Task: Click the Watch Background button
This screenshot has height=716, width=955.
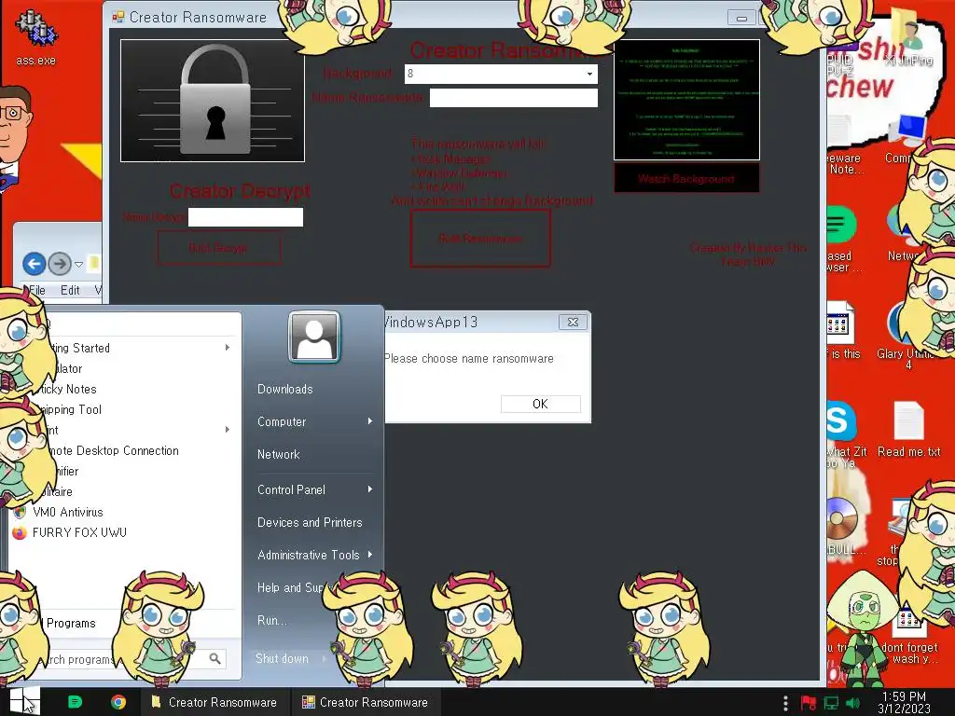Action: tap(686, 178)
